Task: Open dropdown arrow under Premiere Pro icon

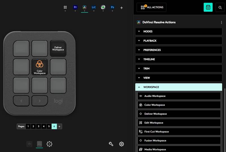Action: pos(75,11)
